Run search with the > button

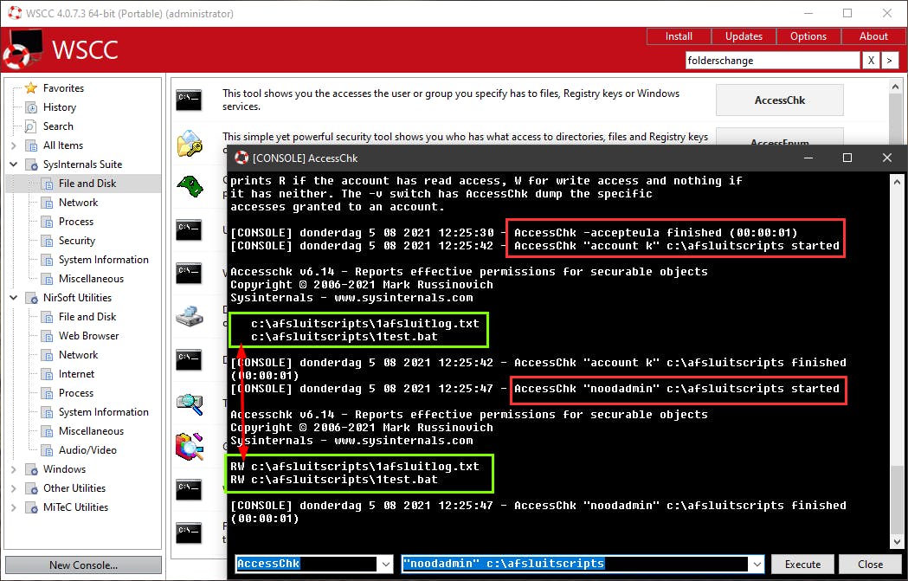tap(890, 61)
